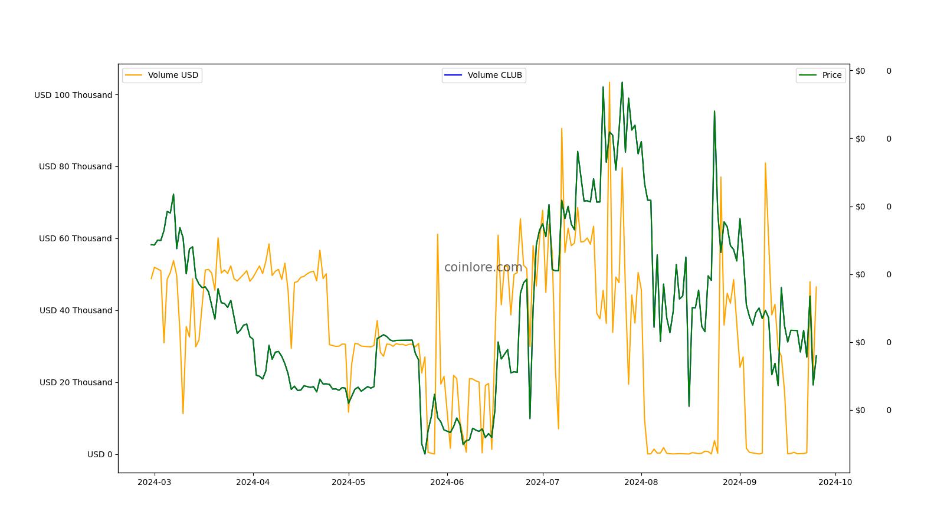Viewport: 944px width, 531px height.
Task: Click the USD 80 Thousand axis label
Action: click(x=76, y=166)
